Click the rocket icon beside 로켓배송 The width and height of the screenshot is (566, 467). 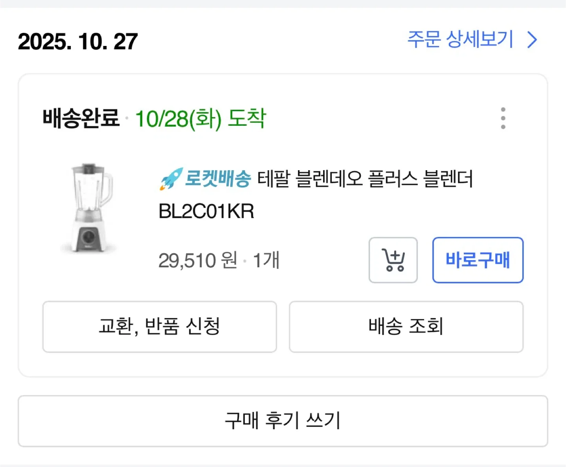pos(171,179)
